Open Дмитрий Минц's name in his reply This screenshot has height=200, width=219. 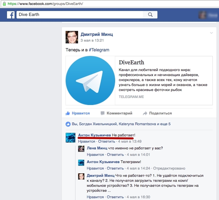point(101,176)
